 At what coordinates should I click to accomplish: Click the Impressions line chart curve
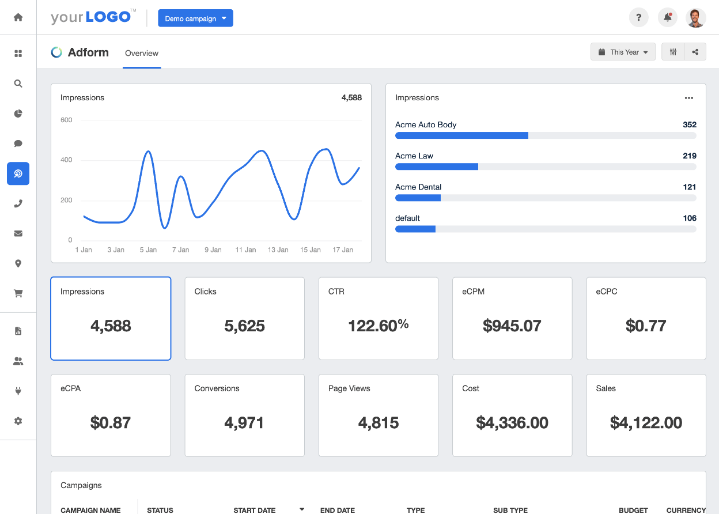coord(222,190)
